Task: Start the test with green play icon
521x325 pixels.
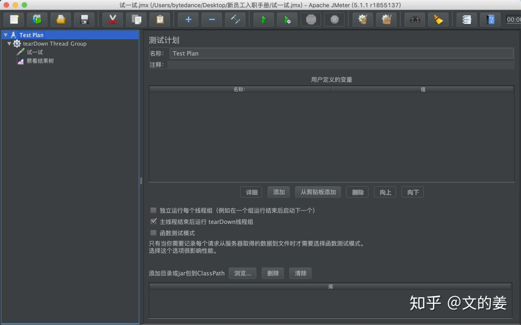Action: click(x=264, y=19)
